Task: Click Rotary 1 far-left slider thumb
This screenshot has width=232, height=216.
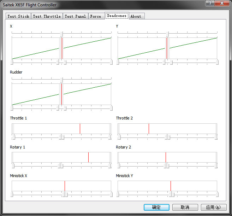Action: (13, 165)
